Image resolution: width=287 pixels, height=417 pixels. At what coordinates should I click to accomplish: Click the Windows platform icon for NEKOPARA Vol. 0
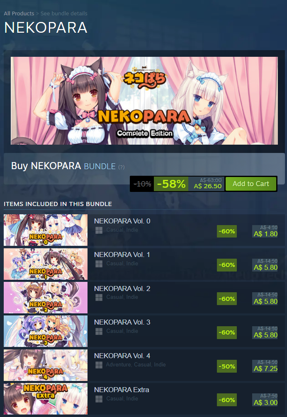(x=99, y=230)
